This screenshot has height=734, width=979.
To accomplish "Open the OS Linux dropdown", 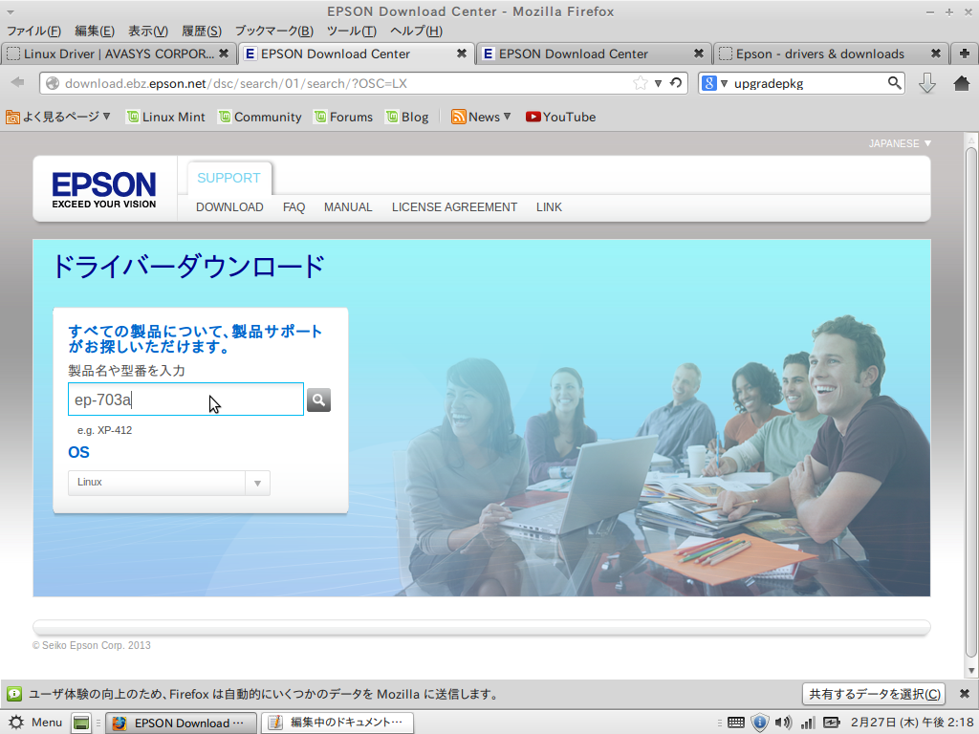I will (168, 483).
